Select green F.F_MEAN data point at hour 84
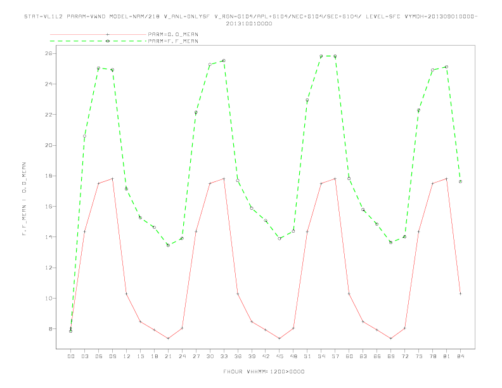The width and height of the screenshot is (502, 388). [460, 181]
